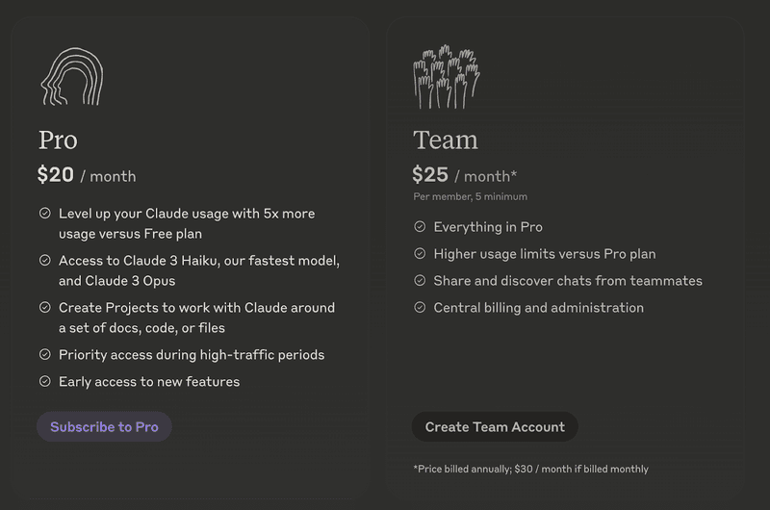Click the $20 per month price
This screenshot has height=510, width=770.
pyautogui.click(x=87, y=175)
